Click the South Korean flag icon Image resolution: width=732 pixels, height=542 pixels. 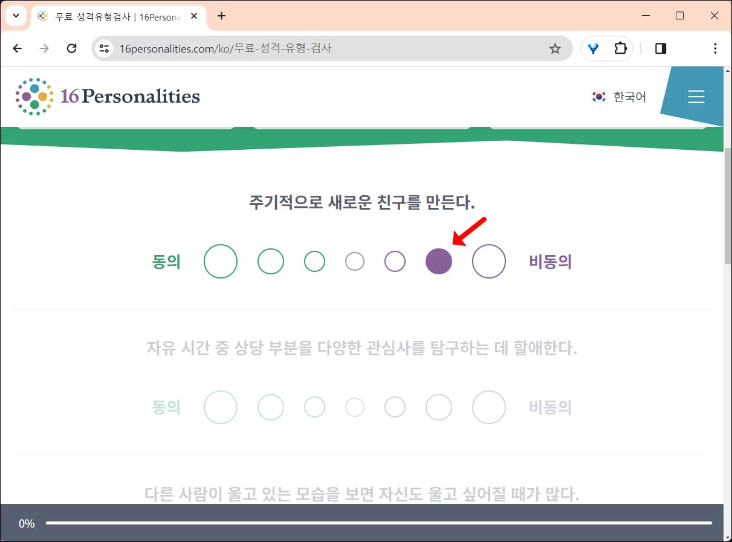[598, 97]
